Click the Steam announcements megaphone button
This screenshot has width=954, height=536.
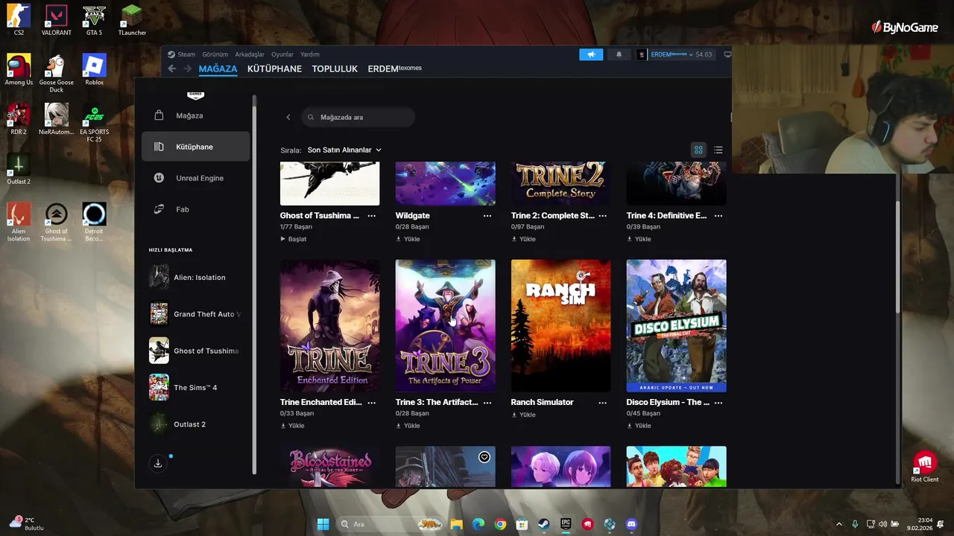click(x=591, y=54)
